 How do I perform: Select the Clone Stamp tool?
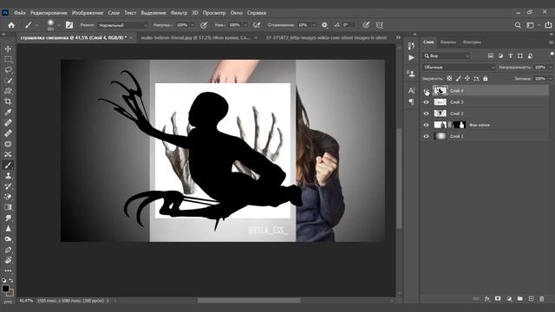click(x=8, y=176)
